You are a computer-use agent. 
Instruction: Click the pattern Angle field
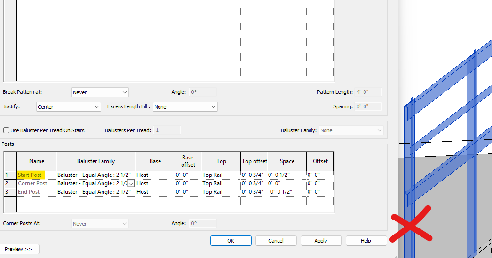[x=203, y=92]
